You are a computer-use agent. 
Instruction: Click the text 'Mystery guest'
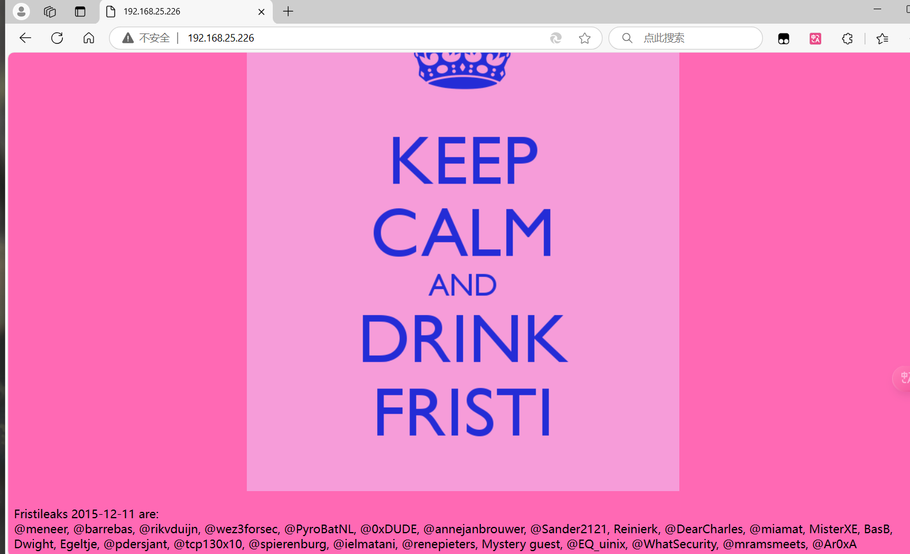tap(521, 544)
